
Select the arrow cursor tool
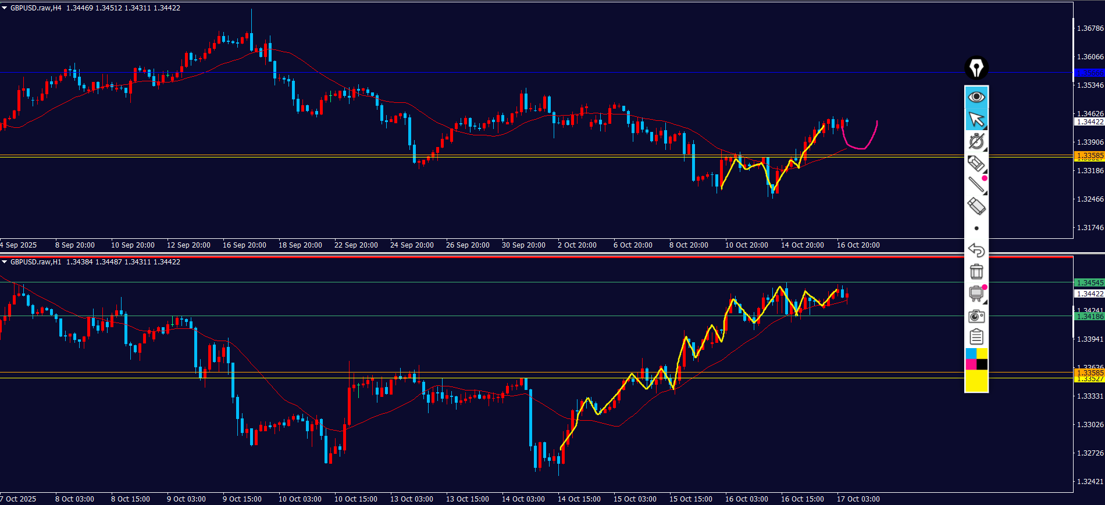pyautogui.click(x=976, y=119)
